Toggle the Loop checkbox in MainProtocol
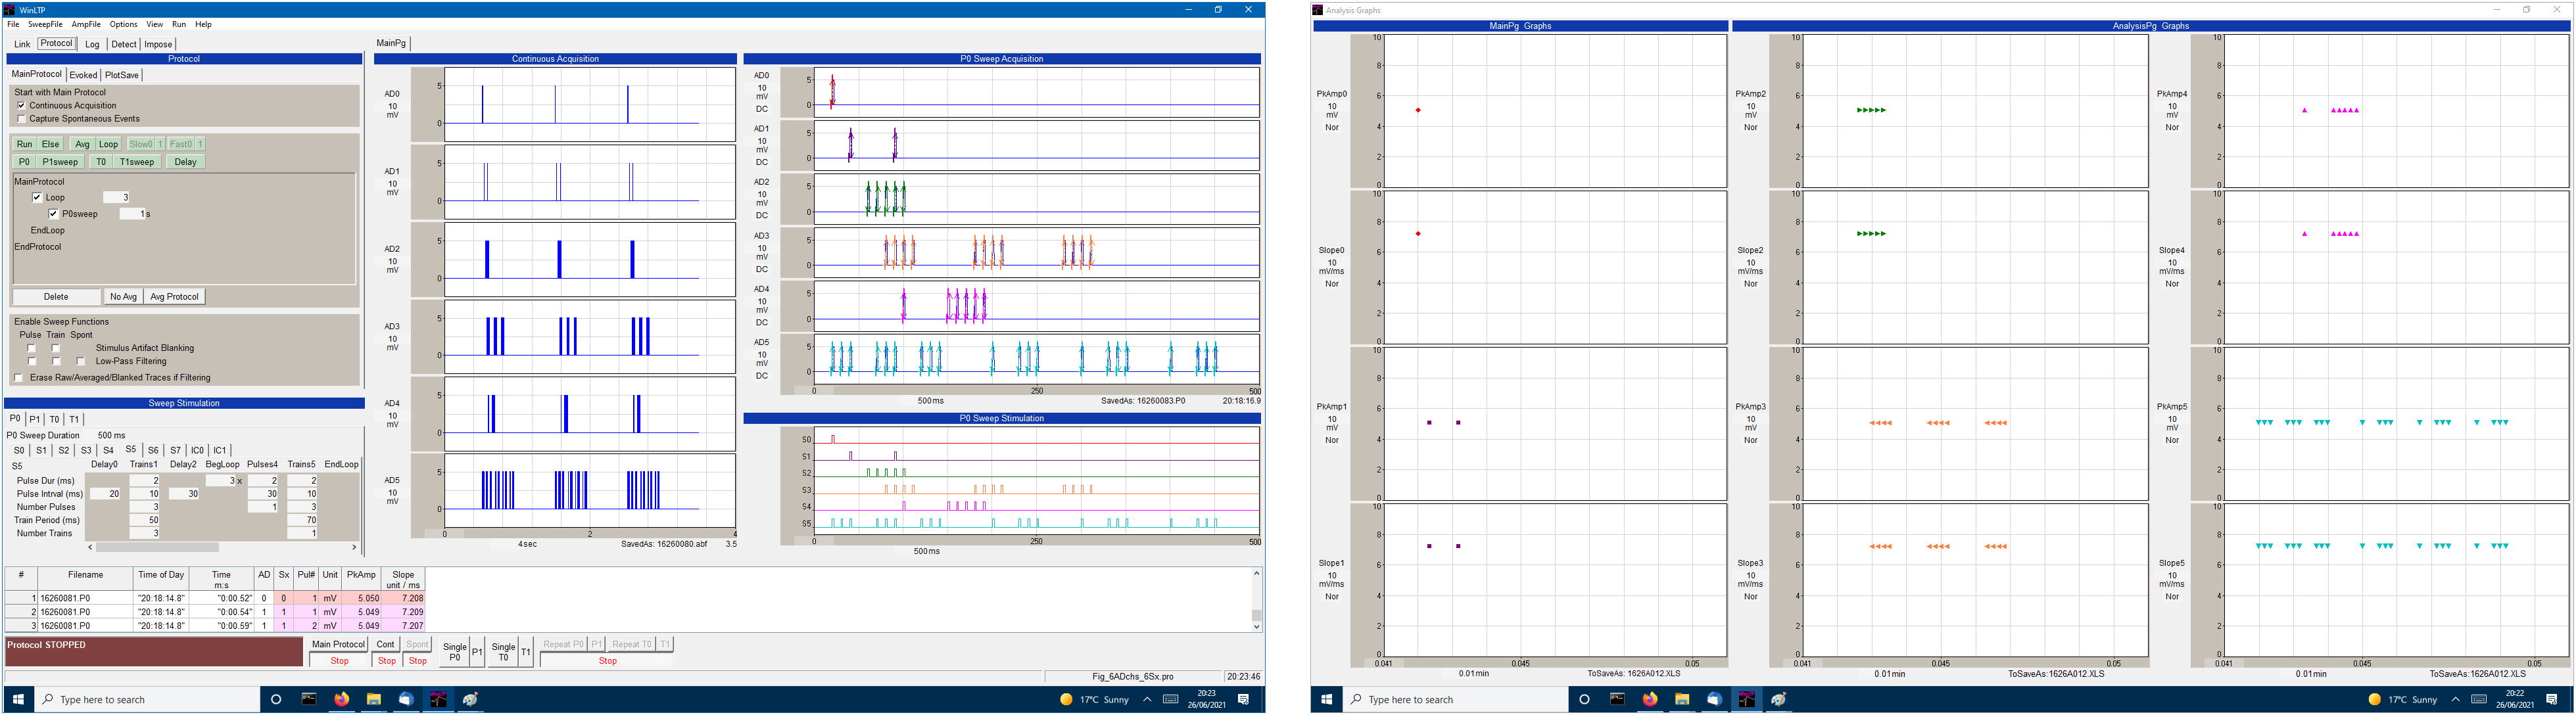The height and width of the screenshot is (715, 2576). click(x=37, y=197)
